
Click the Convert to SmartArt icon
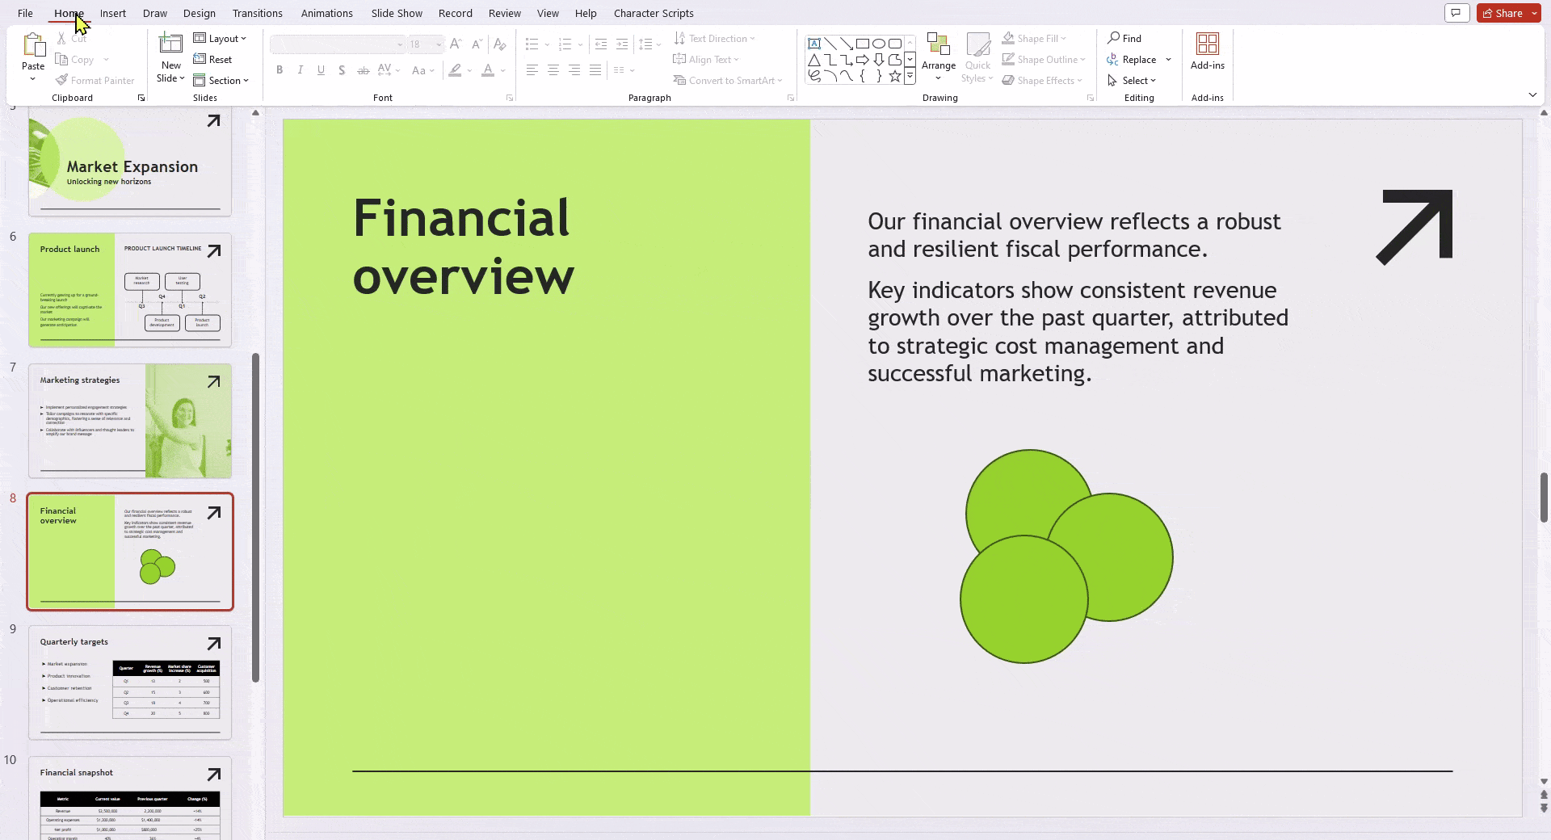681,80
